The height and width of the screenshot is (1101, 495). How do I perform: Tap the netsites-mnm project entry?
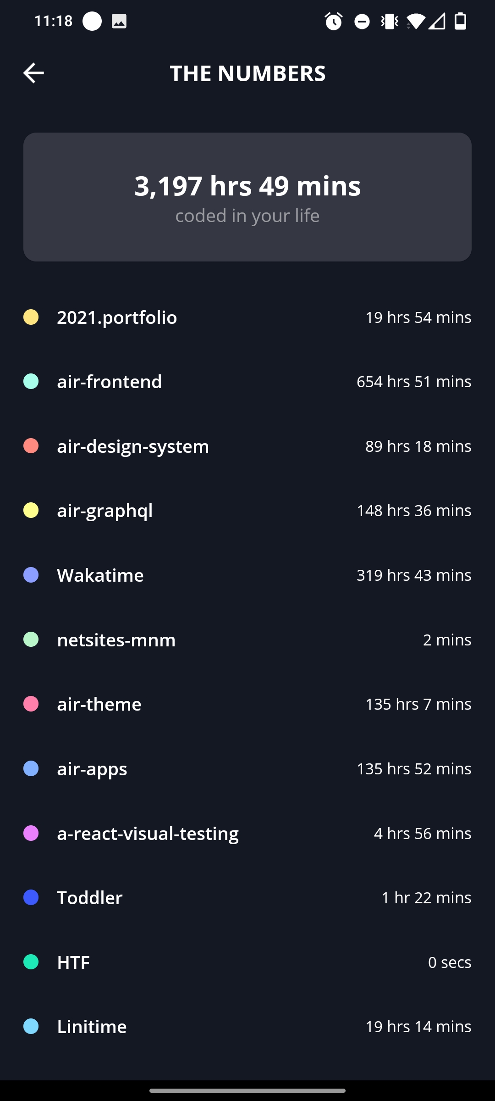pos(247,640)
